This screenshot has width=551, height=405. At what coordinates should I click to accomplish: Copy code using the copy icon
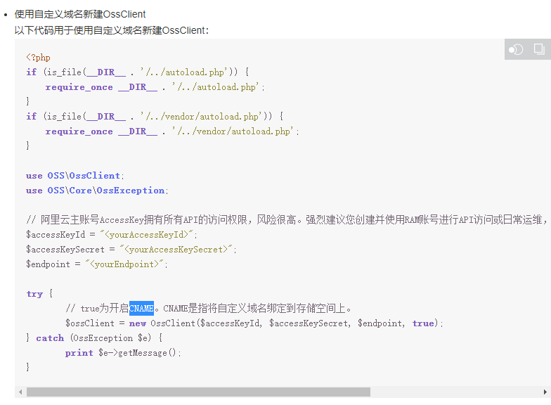(539, 49)
